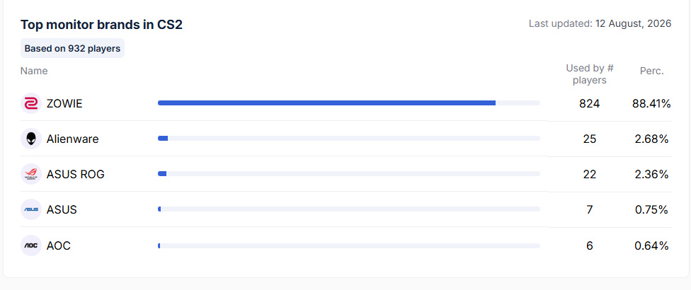Click the Alienware alien head icon
The height and width of the screenshot is (290, 691).
pos(31,139)
